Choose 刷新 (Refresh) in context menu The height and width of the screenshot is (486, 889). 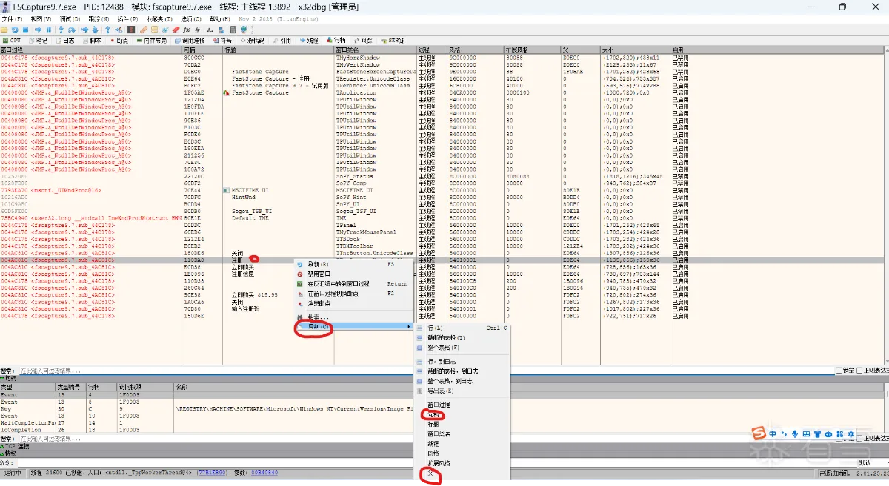pyautogui.click(x=353, y=264)
